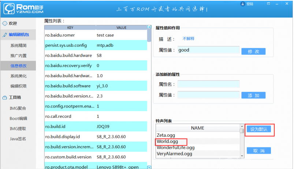
Task: Click the cloud icon next to 欢迎
Action: tap(5, 23)
